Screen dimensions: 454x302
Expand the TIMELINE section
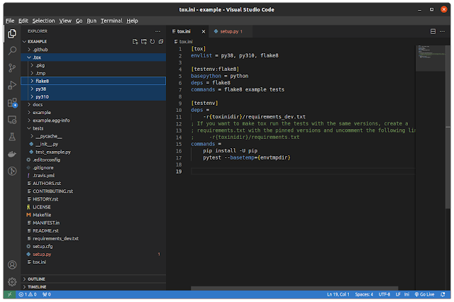point(93,286)
